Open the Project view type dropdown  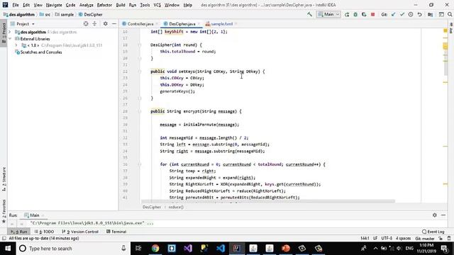pyautogui.click(x=23, y=23)
